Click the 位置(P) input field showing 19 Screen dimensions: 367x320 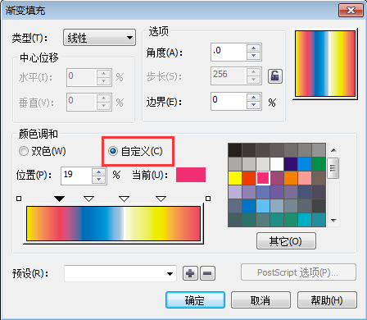[x=76, y=176]
